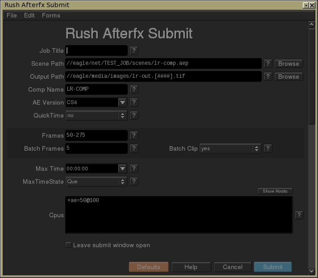The image size is (318, 278).
Task: Open the QuickTime option chooser
Action: [x=96, y=115]
